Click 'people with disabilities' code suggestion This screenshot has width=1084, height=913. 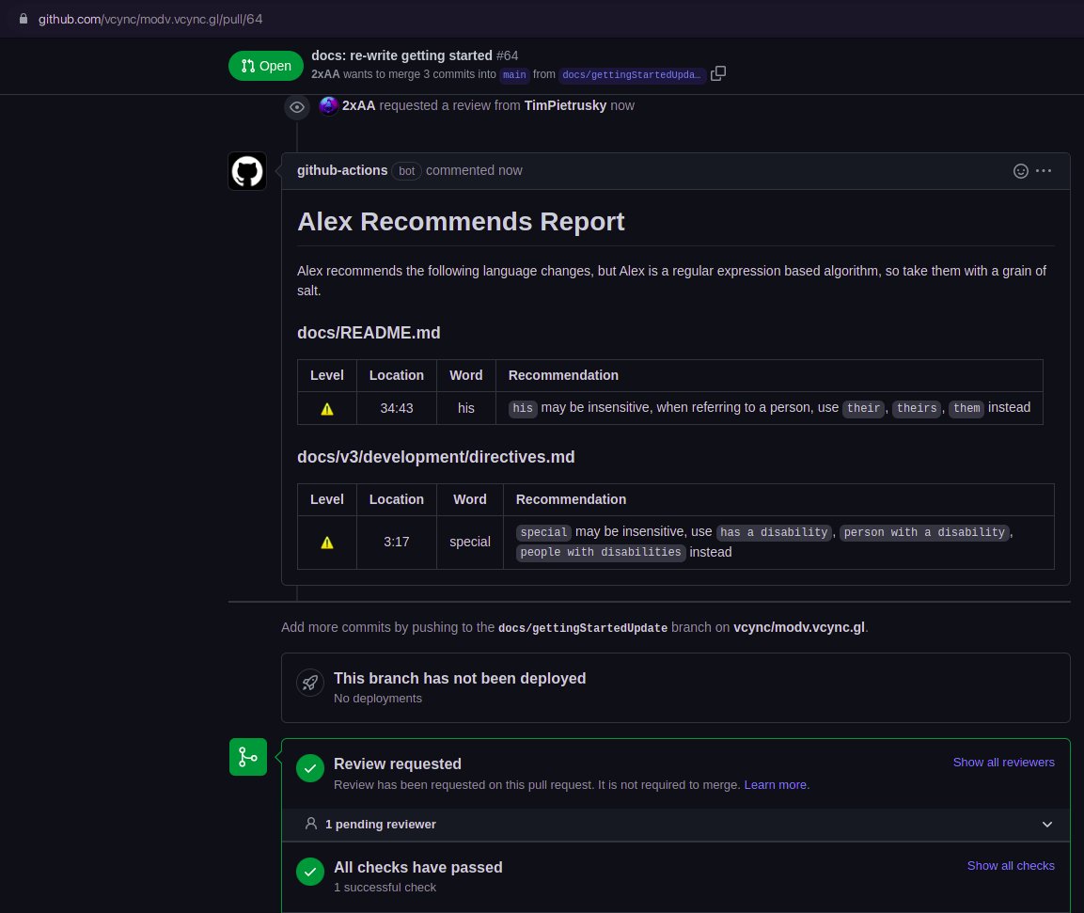(601, 552)
